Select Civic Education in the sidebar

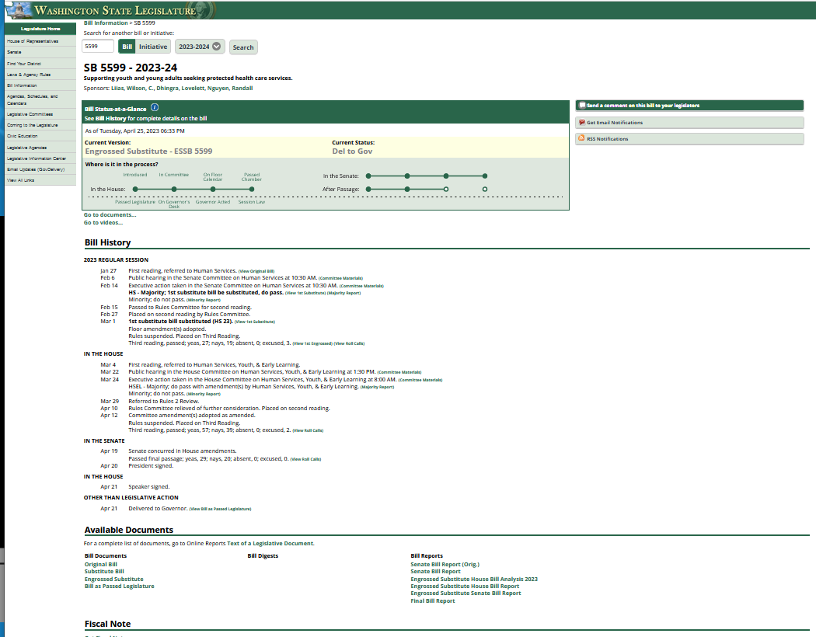coord(23,136)
